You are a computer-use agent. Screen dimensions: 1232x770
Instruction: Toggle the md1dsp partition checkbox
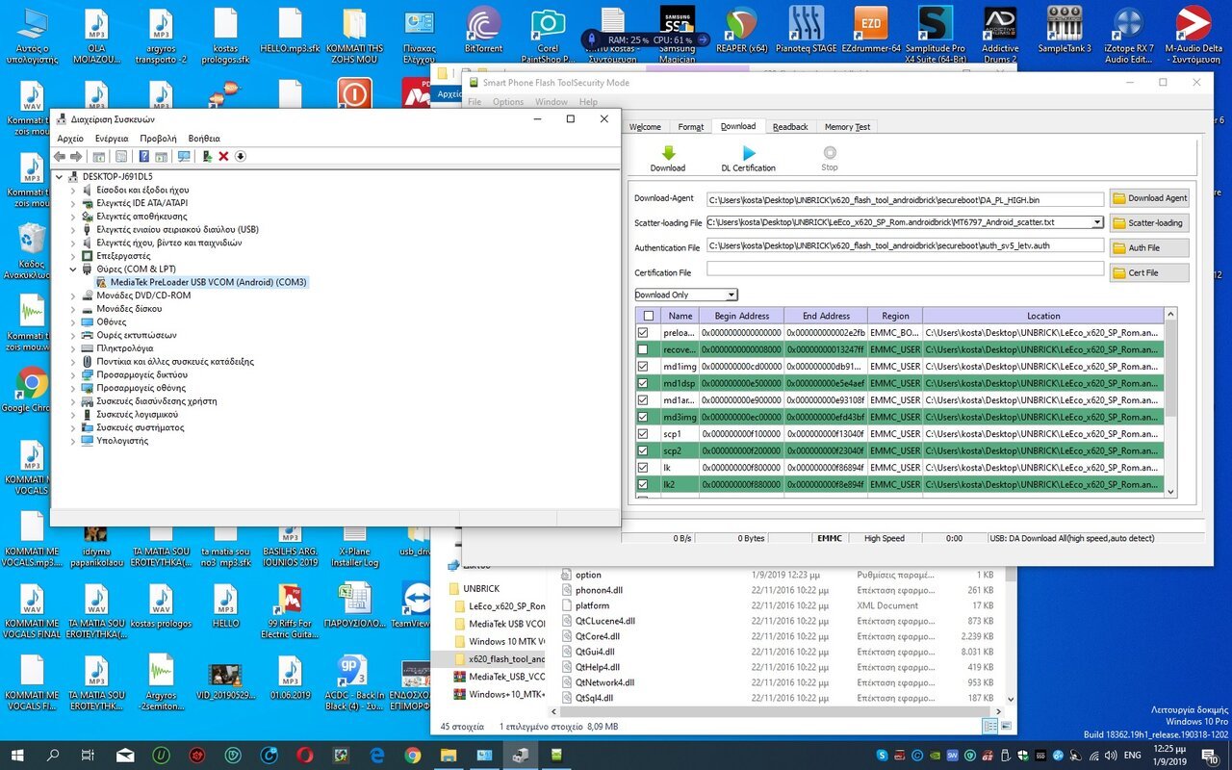[x=643, y=383]
